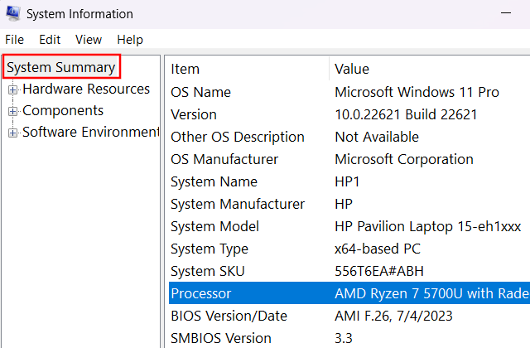The image size is (530, 348).
Task: Click the Microsoft Corporation value
Action: pyautogui.click(x=404, y=159)
